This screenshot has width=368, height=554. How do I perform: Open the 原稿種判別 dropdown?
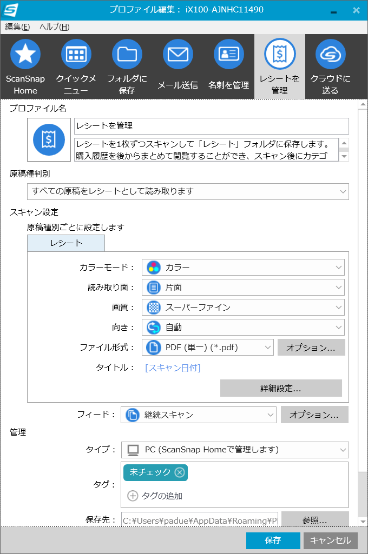coord(188,191)
